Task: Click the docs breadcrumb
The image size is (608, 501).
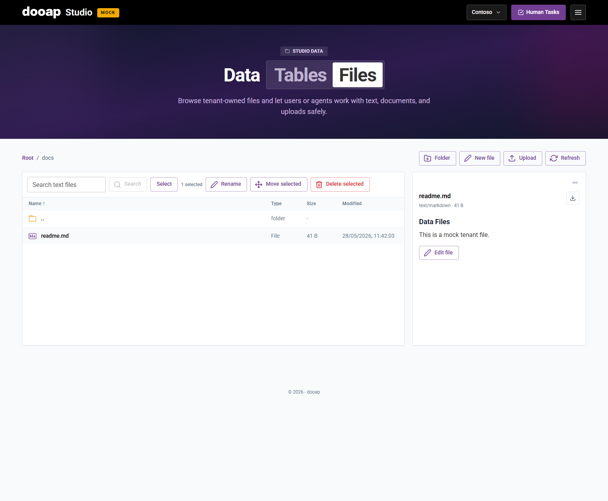Action: coord(48,158)
